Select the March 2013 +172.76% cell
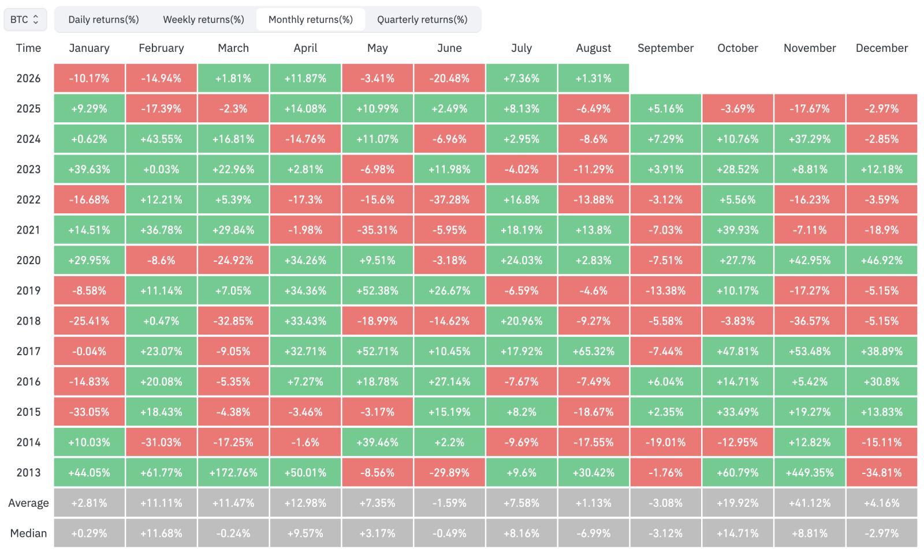The width and height of the screenshot is (924, 553). pyautogui.click(x=233, y=473)
